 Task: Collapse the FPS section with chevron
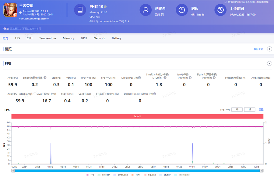point(269,63)
